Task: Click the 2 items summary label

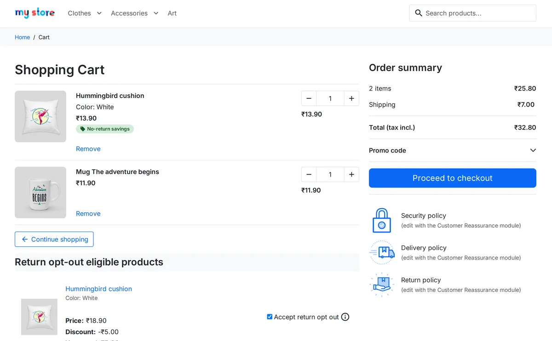Action: [x=380, y=88]
